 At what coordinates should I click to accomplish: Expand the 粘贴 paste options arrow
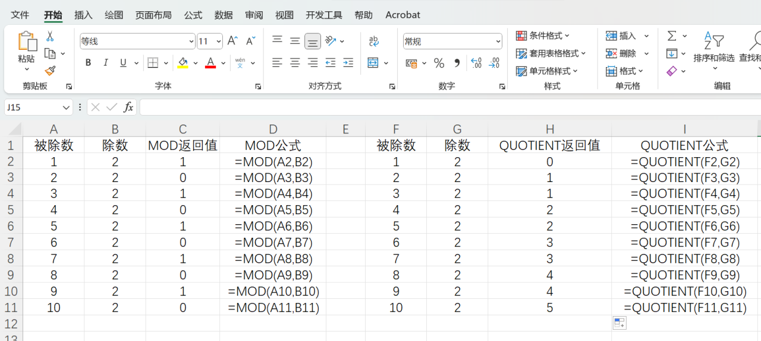pyautogui.click(x=26, y=68)
